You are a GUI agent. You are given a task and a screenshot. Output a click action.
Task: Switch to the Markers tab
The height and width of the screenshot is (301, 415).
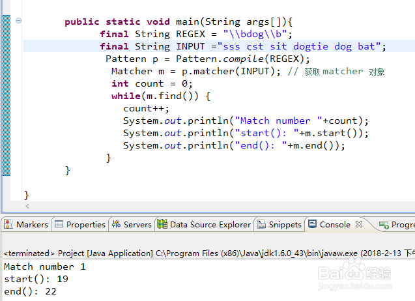pos(26,225)
